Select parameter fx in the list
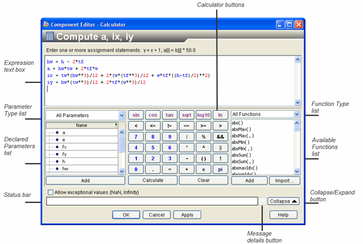Image resolution: width=363 pixels, height=244 pixels. click(82, 147)
